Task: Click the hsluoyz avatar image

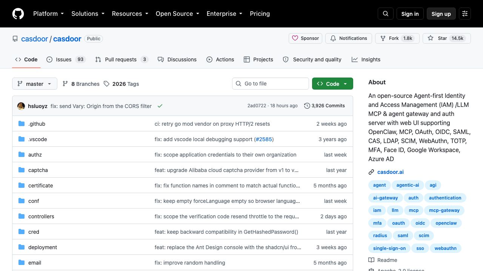Action: tap(21, 106)
